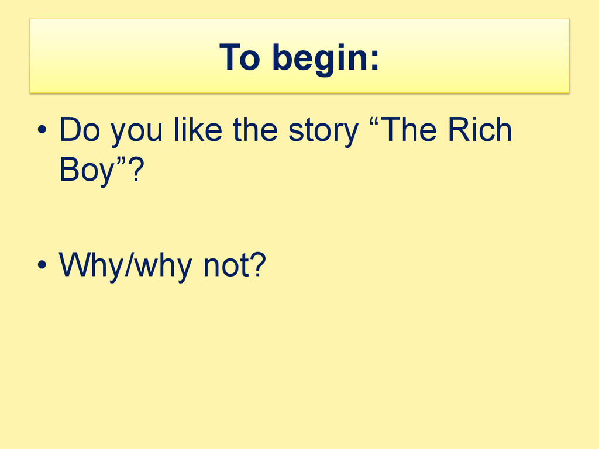Click the first bullet point marker
Image resolution: width=599 pixels, height=449 pixels.
point(42,129)
